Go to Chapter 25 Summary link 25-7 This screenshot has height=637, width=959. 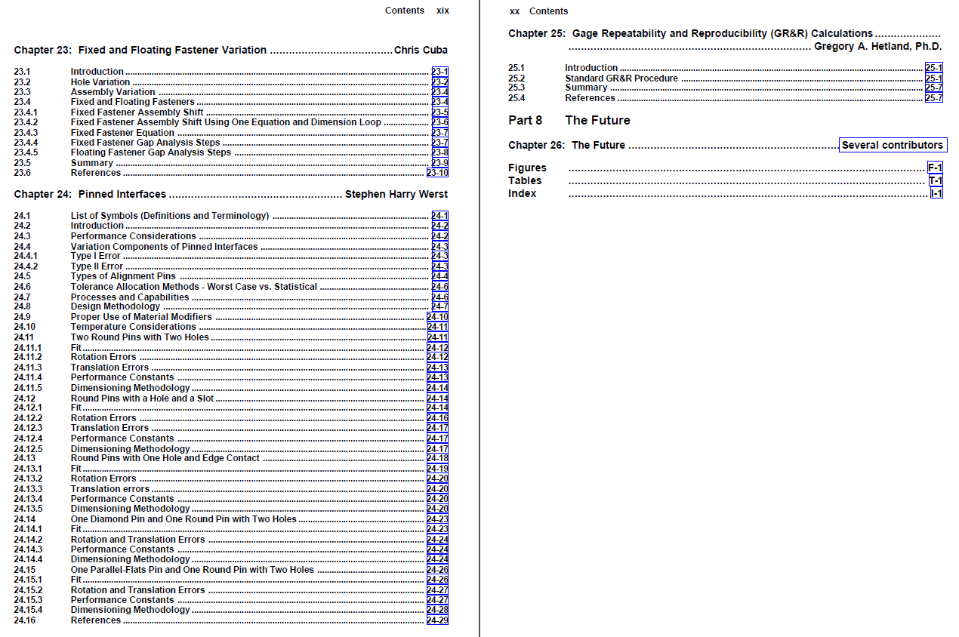933,88
